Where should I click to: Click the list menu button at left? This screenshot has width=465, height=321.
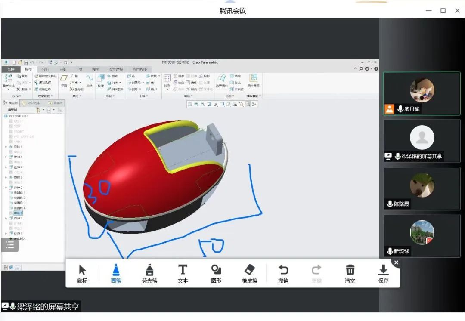(x=10, y=245)
